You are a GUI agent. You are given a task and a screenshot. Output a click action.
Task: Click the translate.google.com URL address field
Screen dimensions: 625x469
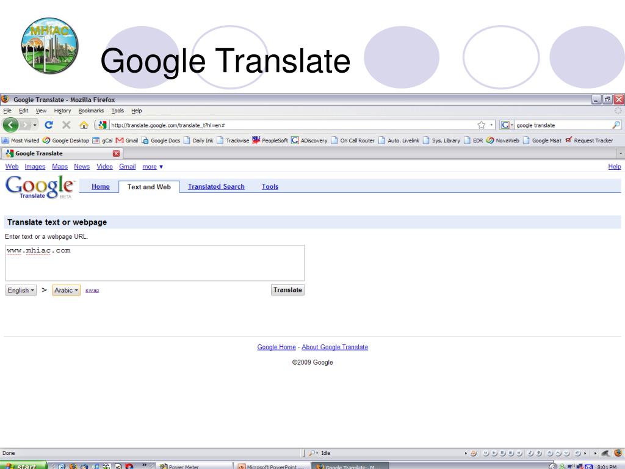[292, 125]
